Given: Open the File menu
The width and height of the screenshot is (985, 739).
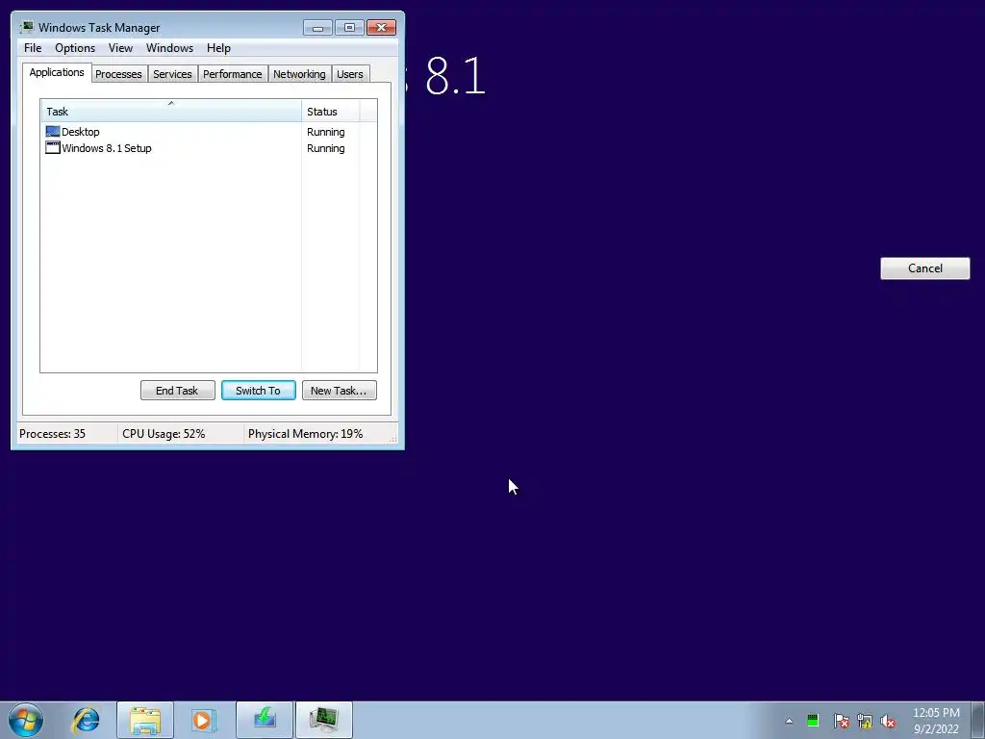Looking at the screenshot, I should (x=33, y=48).
